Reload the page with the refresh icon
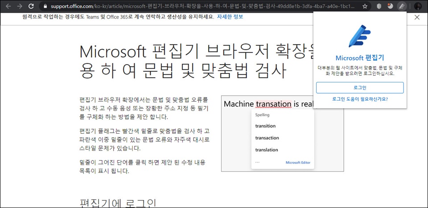Screen dimensions: 428x208 31,6
